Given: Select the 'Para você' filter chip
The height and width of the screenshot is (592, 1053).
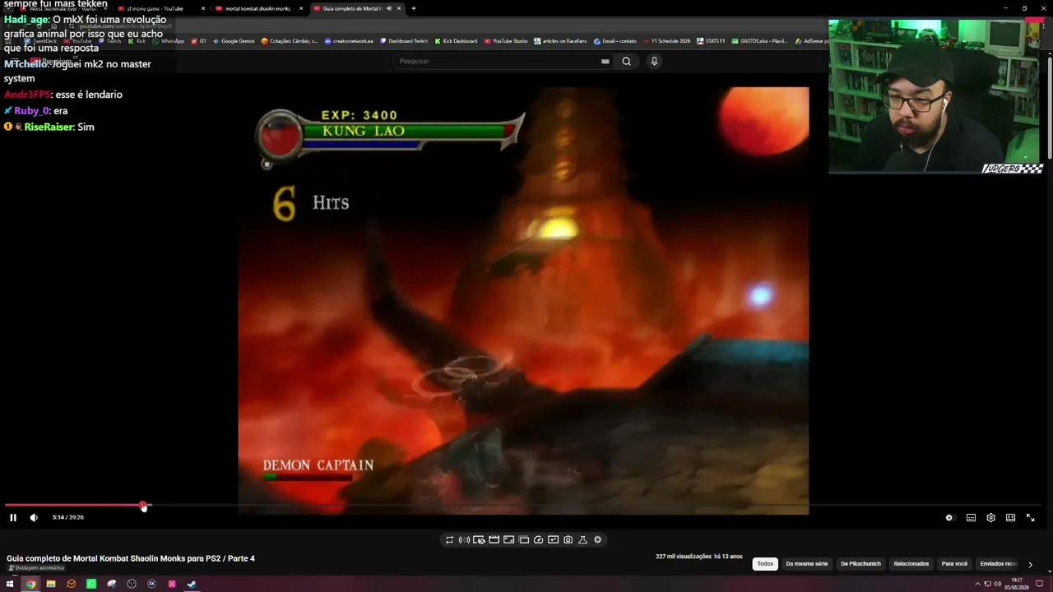Looking at the screenshot, I should pyautogui.click(x=954, y=564).
